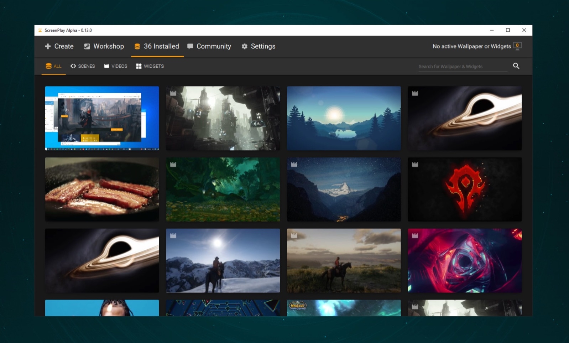The height and width of the screenshot is (343, 569).
Task: Switch to the Workshop tab
Action: (104, 46)
